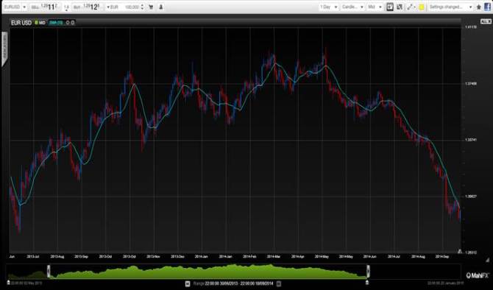
Task: Click the Range date text at bottom
Action: (233, 283)
